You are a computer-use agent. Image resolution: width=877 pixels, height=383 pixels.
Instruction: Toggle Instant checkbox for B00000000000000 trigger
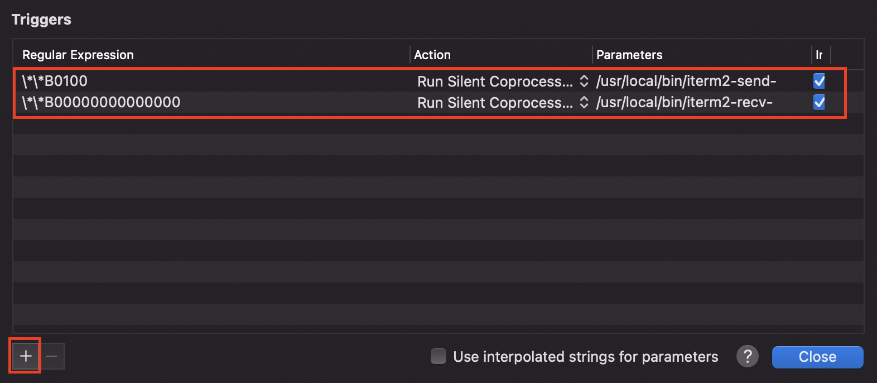click(x=819, y=102)
